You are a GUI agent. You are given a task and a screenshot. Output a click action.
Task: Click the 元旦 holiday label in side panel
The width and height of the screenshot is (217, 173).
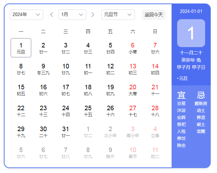183,78
